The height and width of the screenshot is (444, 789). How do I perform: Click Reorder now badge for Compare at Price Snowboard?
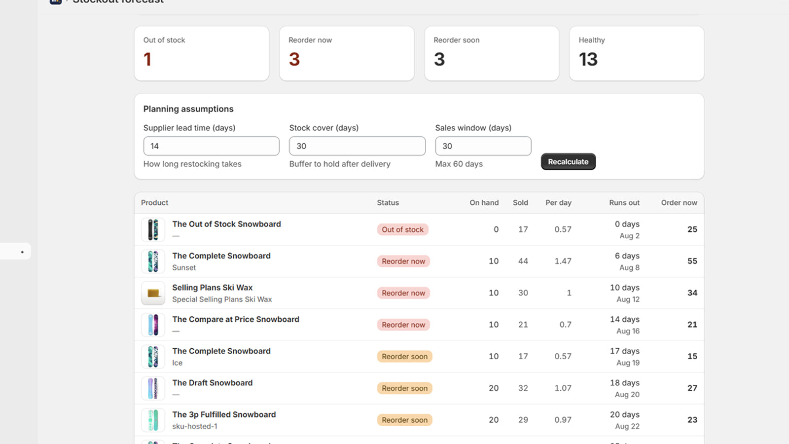pos(403,325)
